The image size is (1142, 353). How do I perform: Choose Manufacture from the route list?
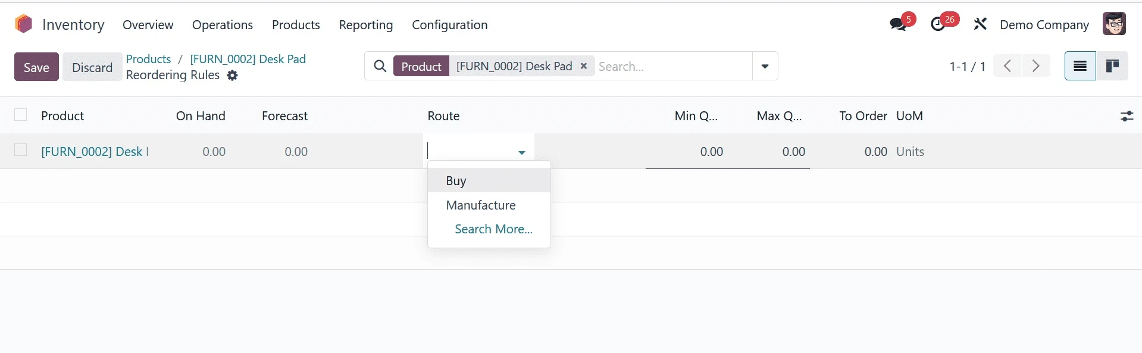tap(489, 205)
